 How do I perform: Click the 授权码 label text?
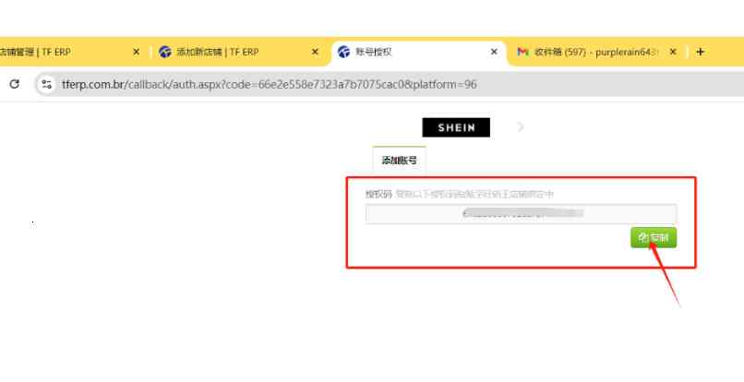point(378,195)
